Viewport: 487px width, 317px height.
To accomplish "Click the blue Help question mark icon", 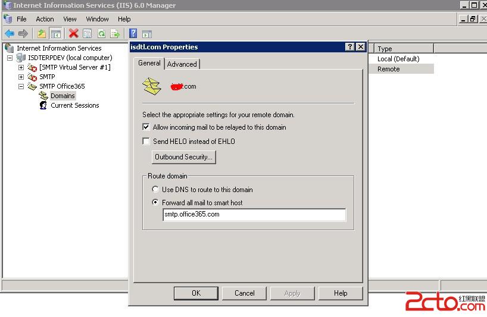I will (x=133, y=33).
